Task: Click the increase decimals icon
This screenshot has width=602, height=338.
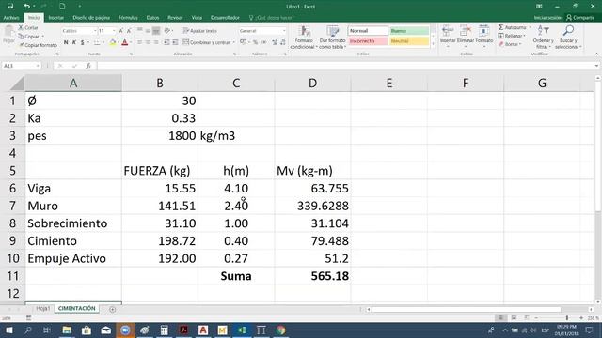Action: (275, 42)
